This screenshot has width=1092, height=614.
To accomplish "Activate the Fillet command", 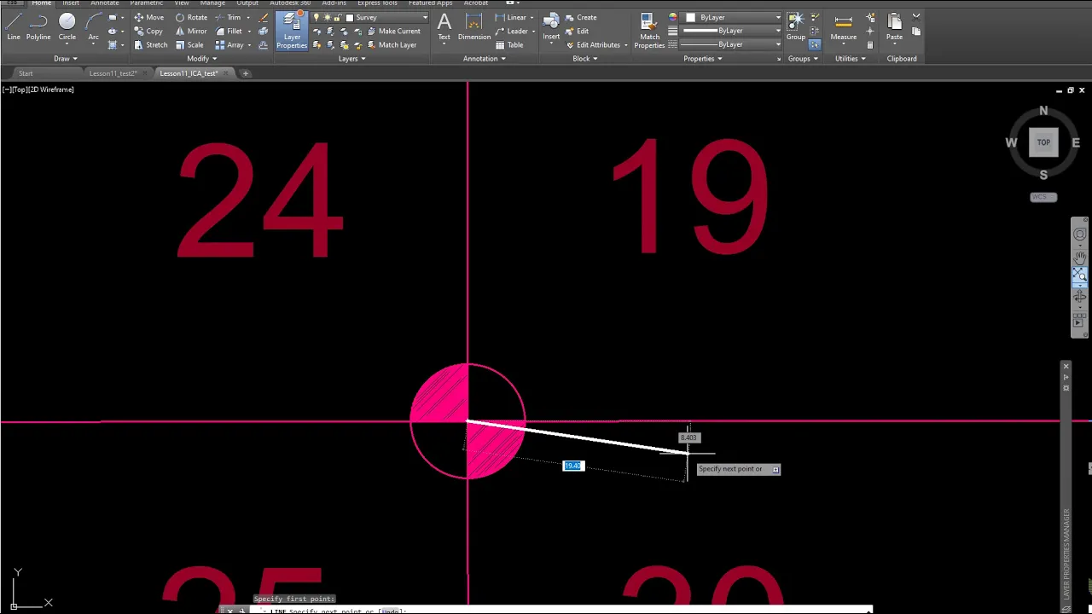I will pyautogui.click(x=229, y=31).
